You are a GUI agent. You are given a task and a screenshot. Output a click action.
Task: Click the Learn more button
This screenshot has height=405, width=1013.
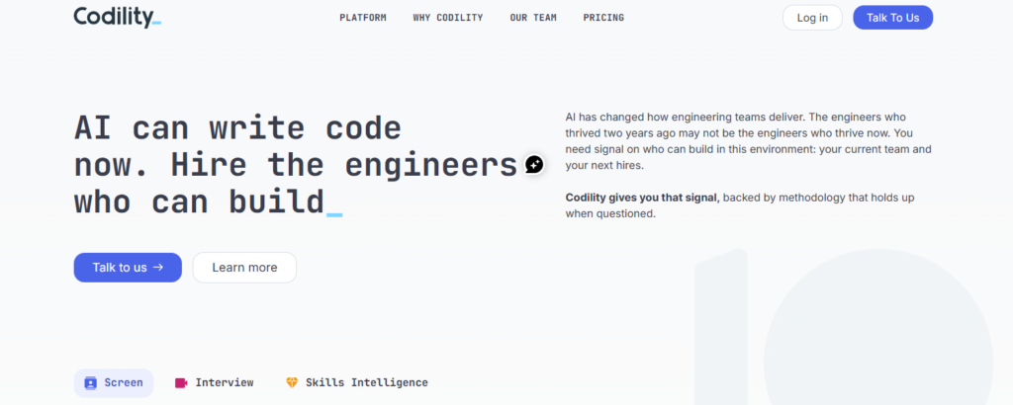click(245, 267)
